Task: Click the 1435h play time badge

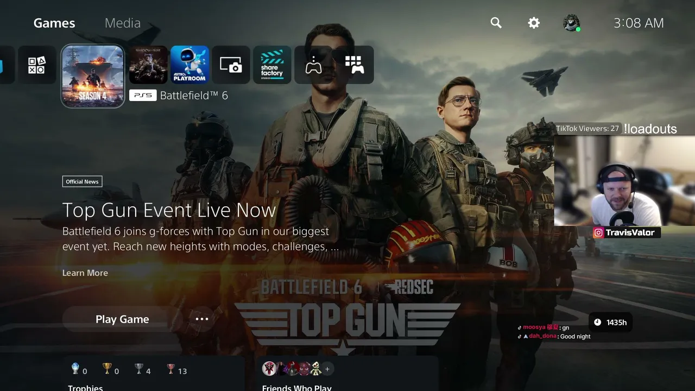Action: click(610, 323)
